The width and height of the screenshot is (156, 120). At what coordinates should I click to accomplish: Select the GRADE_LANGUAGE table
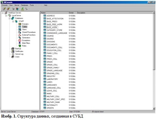55,71
